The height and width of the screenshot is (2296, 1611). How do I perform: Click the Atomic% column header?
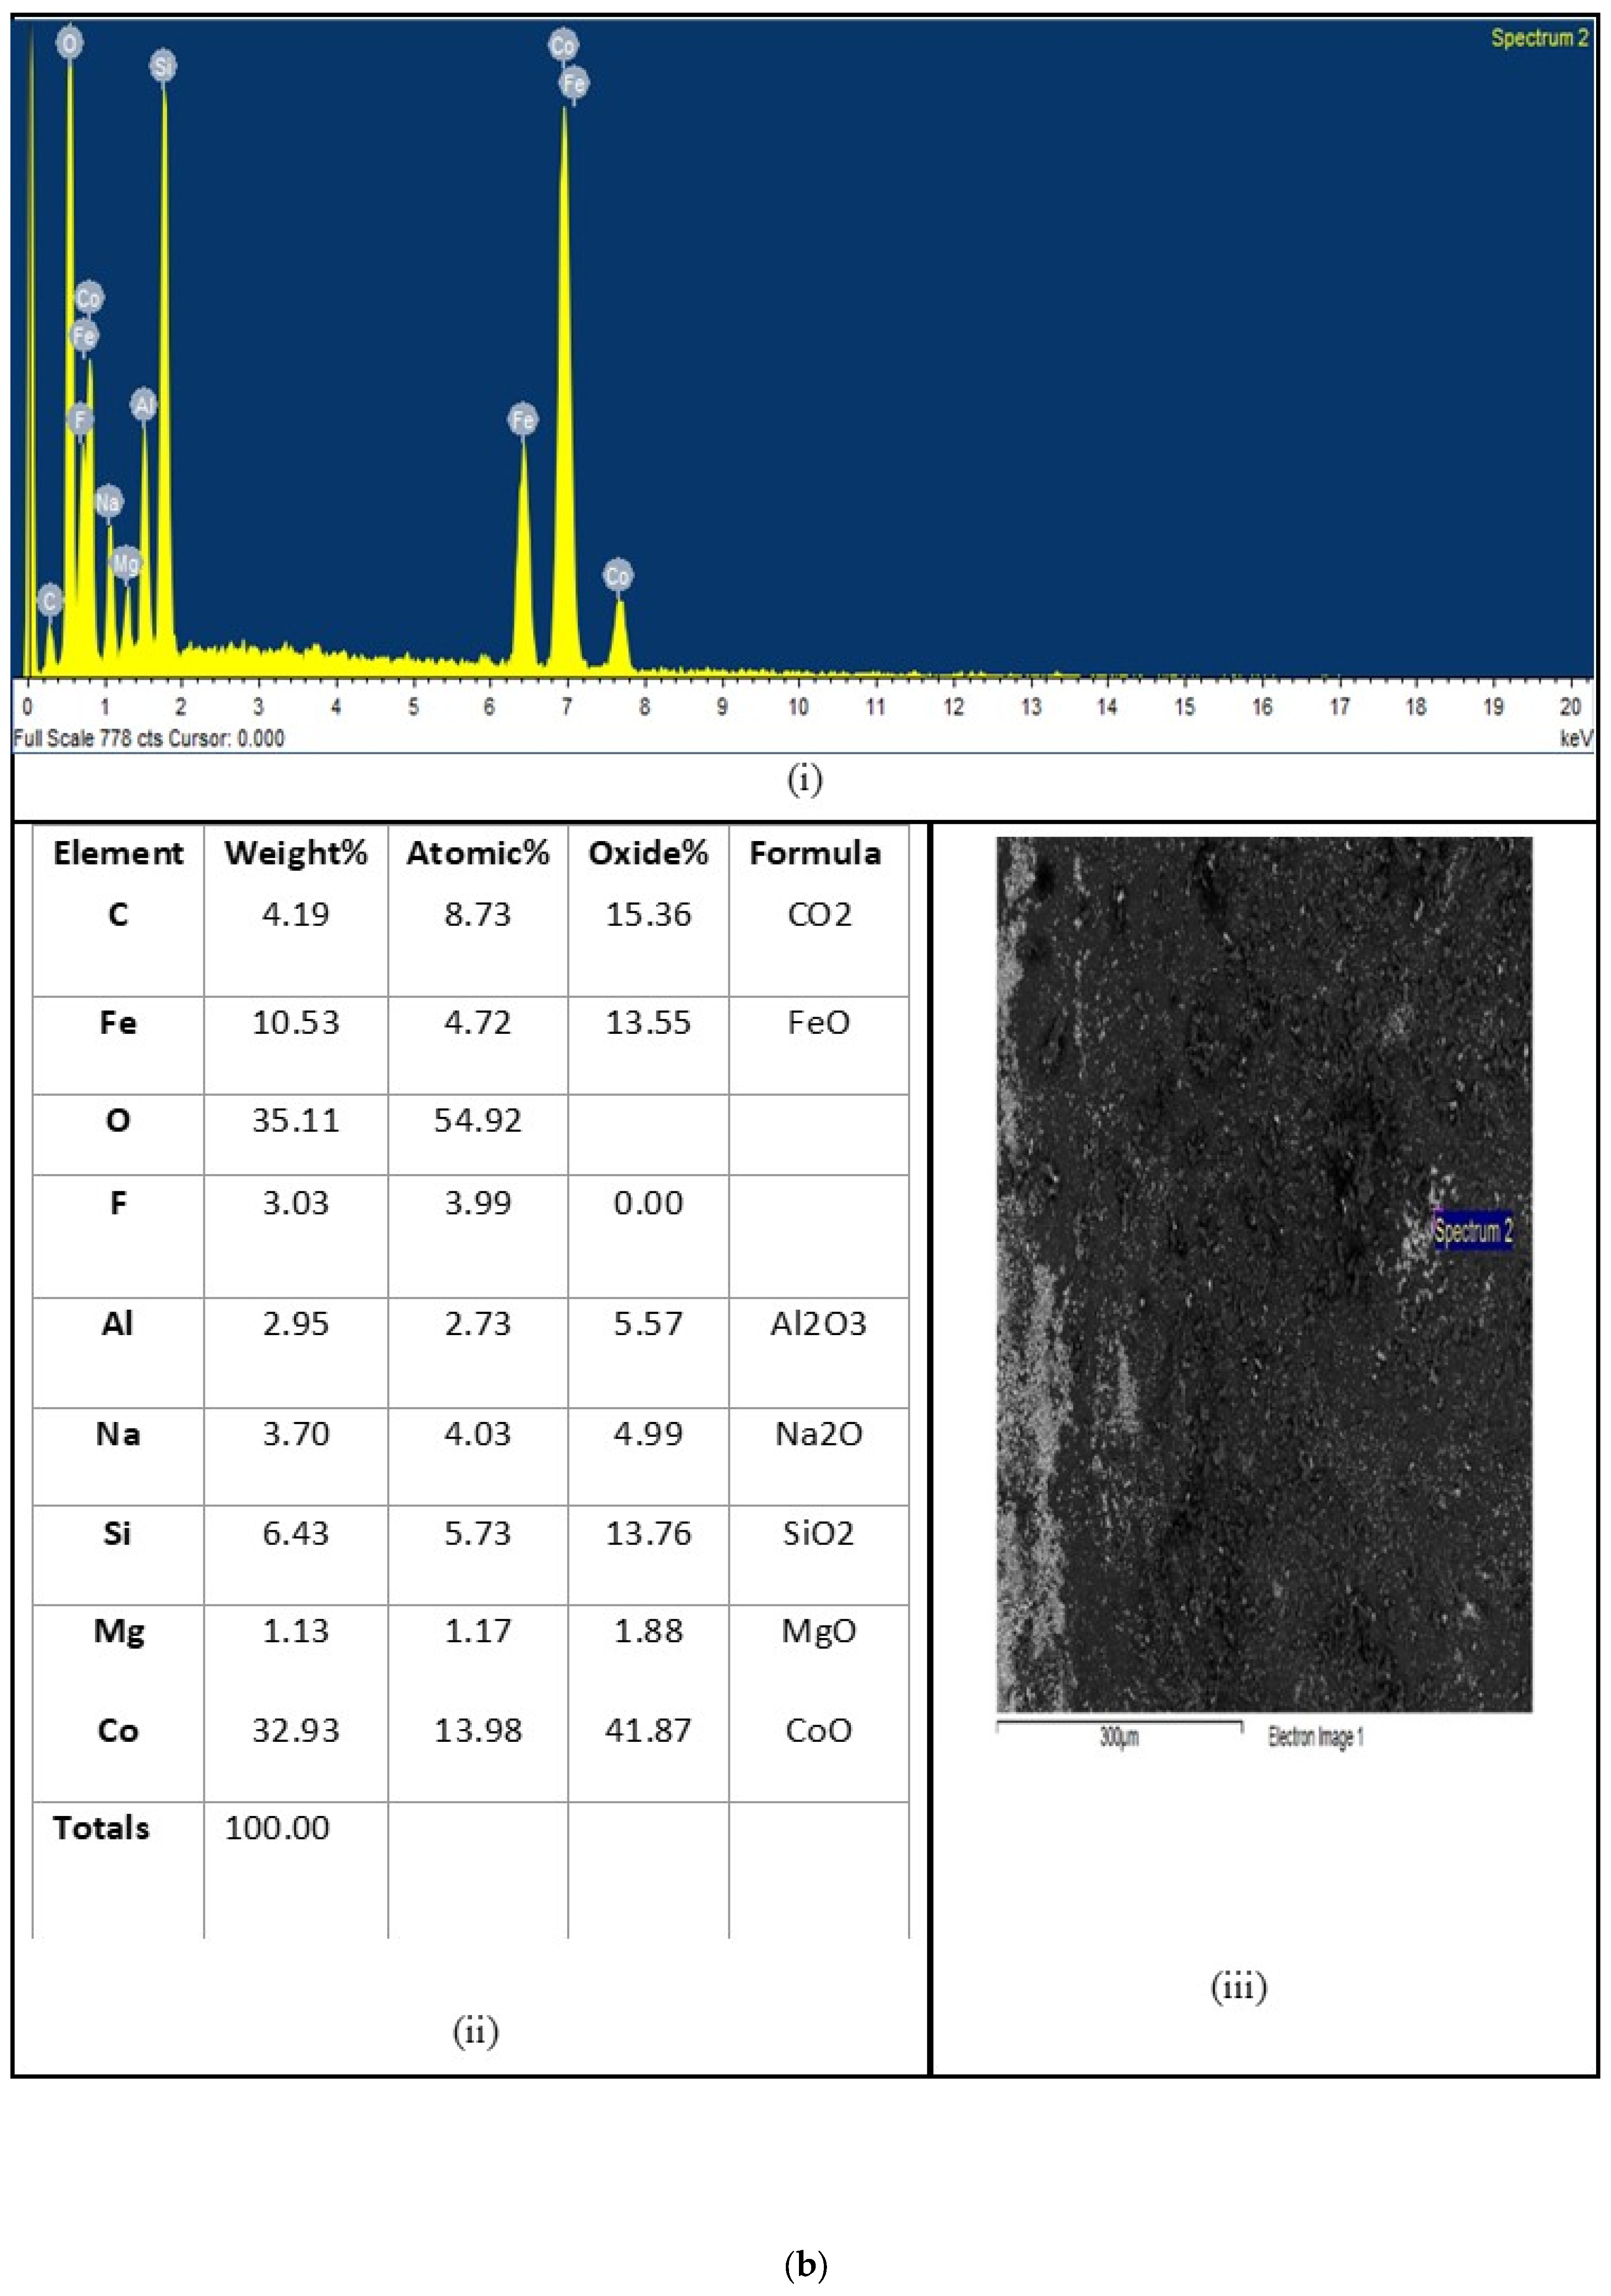(478, 853)
